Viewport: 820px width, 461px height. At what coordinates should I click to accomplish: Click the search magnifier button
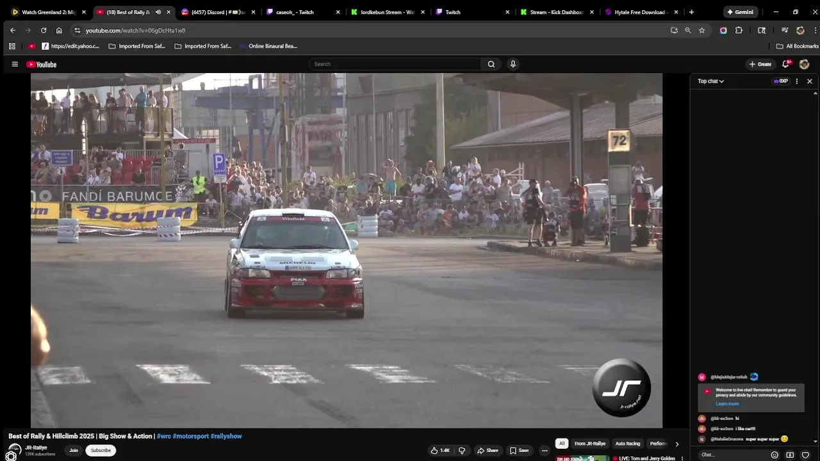pyautogui.click(x=491, y=64)
